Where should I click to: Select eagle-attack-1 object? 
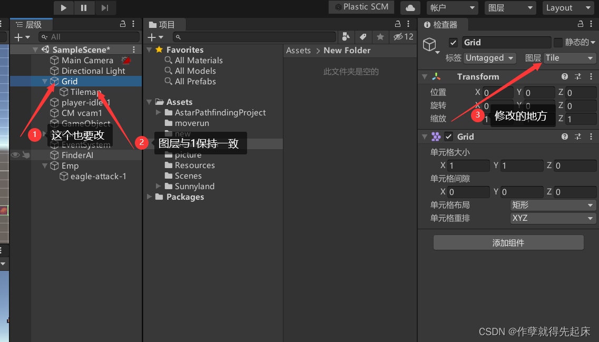[98, 177]
